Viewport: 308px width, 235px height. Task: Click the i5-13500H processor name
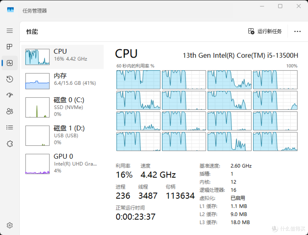[x=240, y=55]
